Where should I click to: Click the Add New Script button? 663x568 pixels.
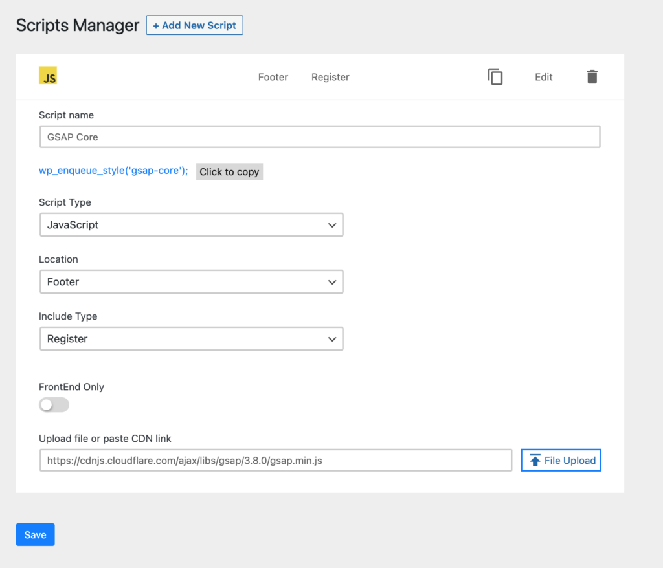(x=194, y=25)
